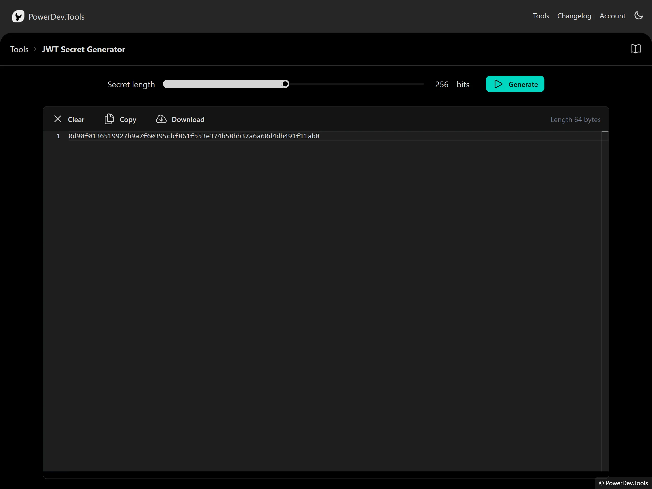Click the PowerDev.Tools logo icon
652x489 pixels.
18,17
